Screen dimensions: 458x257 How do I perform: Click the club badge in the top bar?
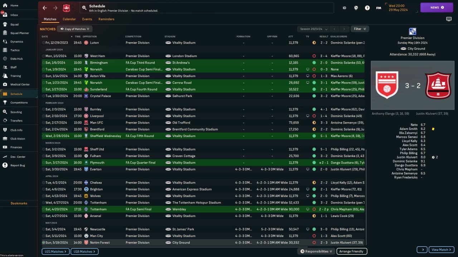point(67,8)
